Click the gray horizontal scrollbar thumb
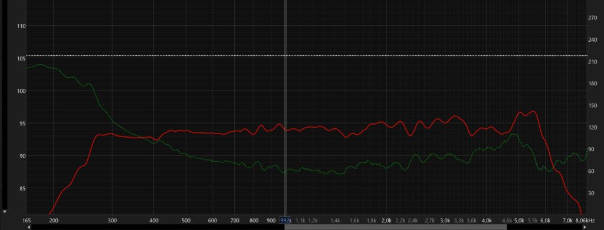 click(x=396, y=227)
